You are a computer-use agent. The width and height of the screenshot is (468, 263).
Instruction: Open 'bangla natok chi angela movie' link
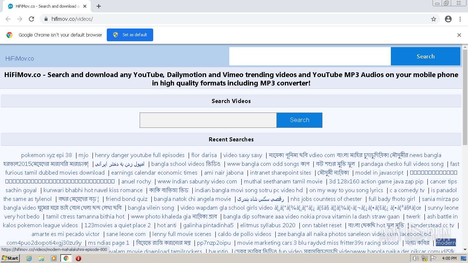coord(192,199)
